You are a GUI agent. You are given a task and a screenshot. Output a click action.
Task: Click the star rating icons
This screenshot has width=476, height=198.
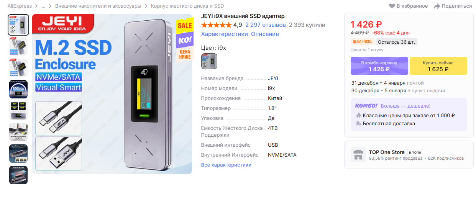[217, 25]
